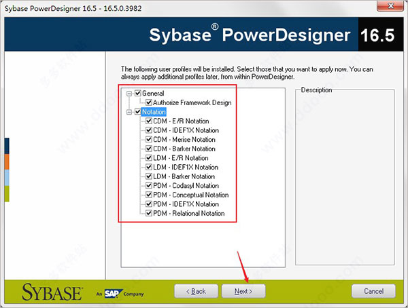Uncheck CDM - IDEF1X Notation checkbox
Image resolution: width=408 pixels, height=308 pixels.
point(148,130)
